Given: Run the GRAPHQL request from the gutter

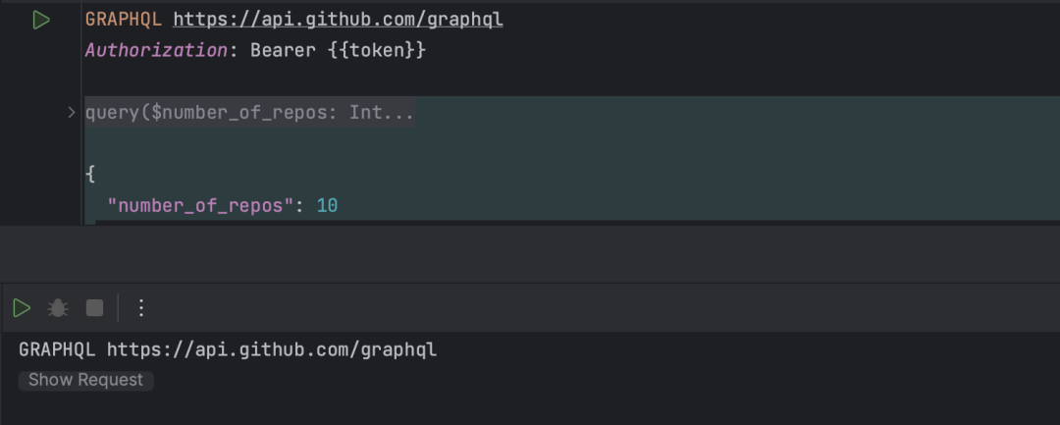Looking at the screenshot, I should tap(41, 21).
